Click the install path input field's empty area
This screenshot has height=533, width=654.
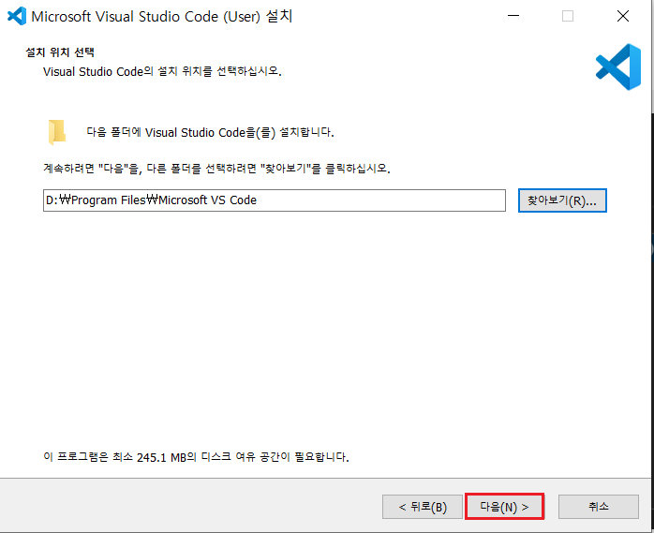coord(394,200)
